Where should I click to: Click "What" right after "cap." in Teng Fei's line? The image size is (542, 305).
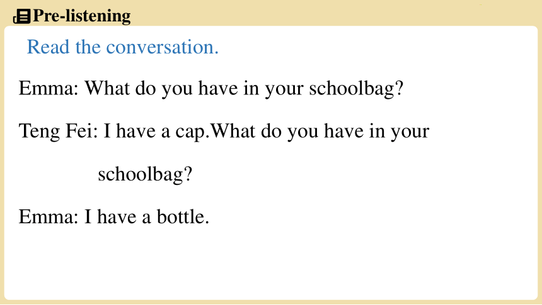[x=233, y=131]
